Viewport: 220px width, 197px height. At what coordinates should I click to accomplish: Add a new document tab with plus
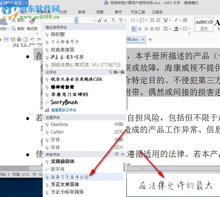[150, 40]
